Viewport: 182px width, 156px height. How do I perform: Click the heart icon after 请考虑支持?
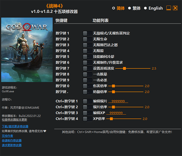(x=45, y=131)
